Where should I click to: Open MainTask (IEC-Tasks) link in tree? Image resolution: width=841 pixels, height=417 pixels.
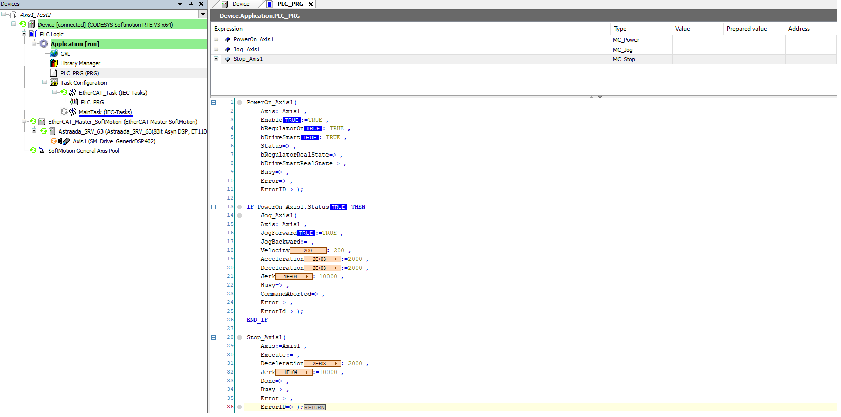pos(105,112)
